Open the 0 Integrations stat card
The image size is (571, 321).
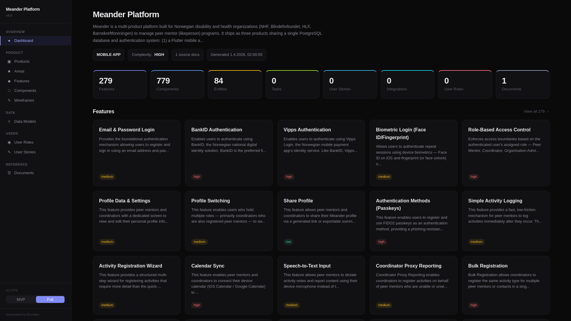407,84
